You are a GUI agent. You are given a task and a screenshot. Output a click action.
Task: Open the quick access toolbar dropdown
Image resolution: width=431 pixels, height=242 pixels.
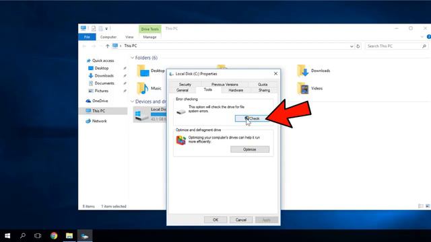[106, 29]
